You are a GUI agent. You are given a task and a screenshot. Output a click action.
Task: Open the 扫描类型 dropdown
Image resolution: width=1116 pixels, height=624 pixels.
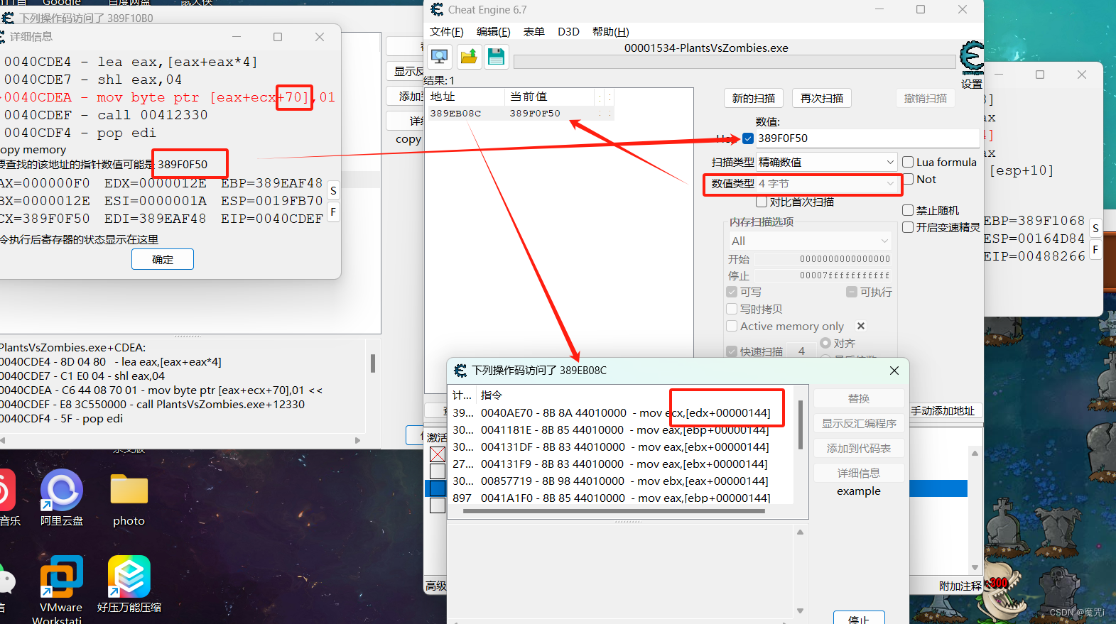[x=827, y=162]
